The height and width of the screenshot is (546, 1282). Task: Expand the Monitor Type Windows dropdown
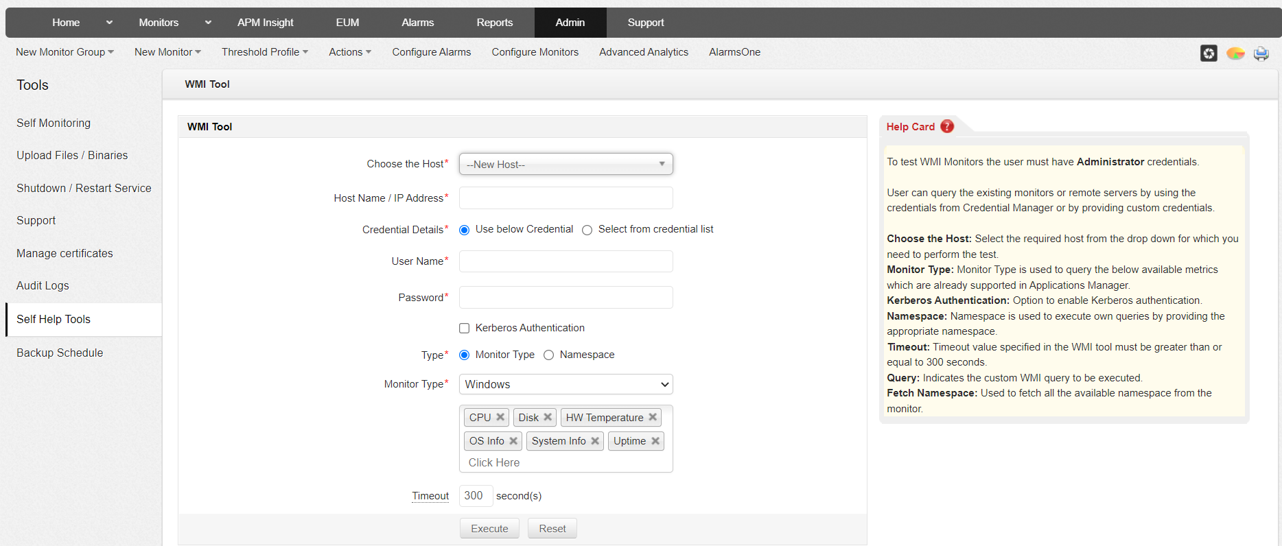pos(566,384)
